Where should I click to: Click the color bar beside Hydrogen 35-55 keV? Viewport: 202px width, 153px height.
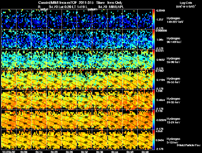(x=154, y=79)
